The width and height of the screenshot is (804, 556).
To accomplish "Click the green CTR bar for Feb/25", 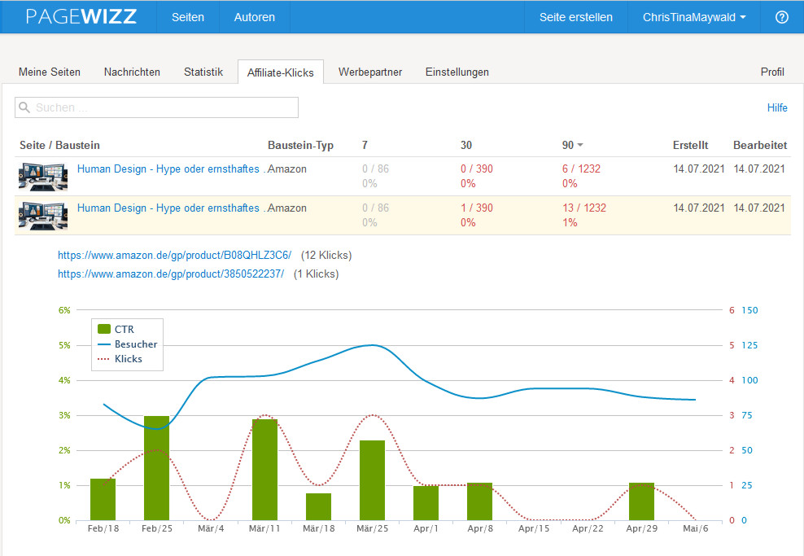I will tap(156, 468).
